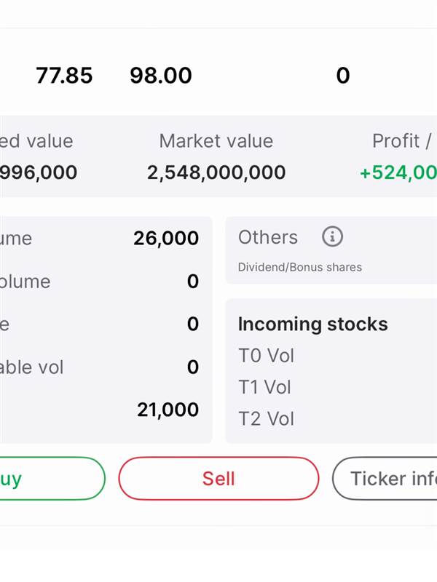Click the Dividend/Bonus shares text
The height and width of the screenshot is (582, 437).
pos(299,267)
